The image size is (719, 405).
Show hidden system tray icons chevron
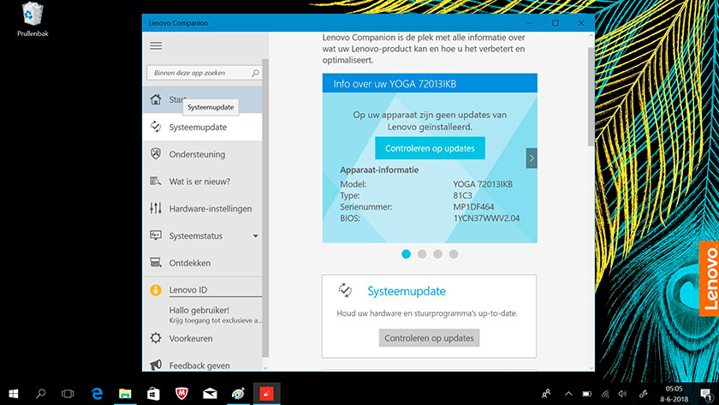click(568, 394)
